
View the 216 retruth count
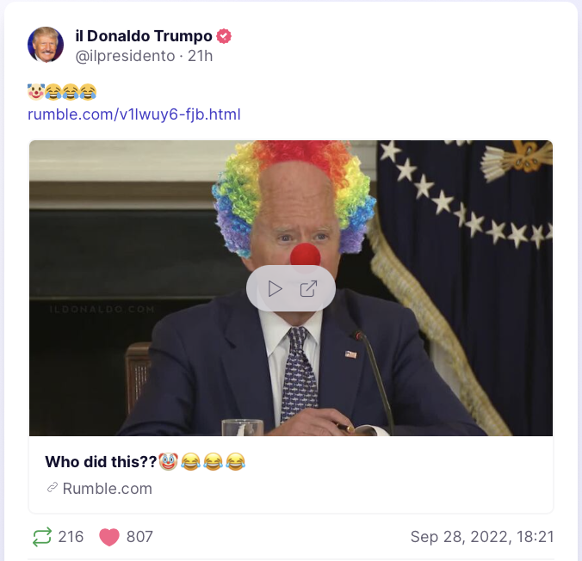[71, 537]
